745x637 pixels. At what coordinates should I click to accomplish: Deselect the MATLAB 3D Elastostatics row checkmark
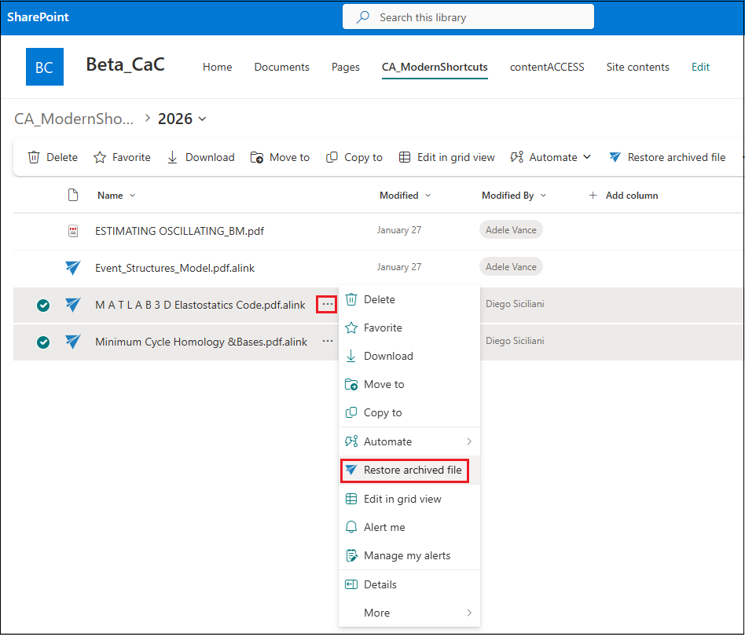click(x=43, y=305)
